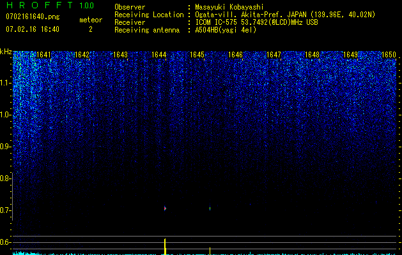The width and height of the screenshot is (402, 255).
Task: Click the 1642 time marker
Action: point(82,55)
